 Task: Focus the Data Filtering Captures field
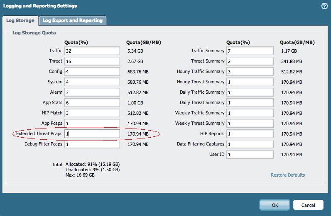[250, 144]
